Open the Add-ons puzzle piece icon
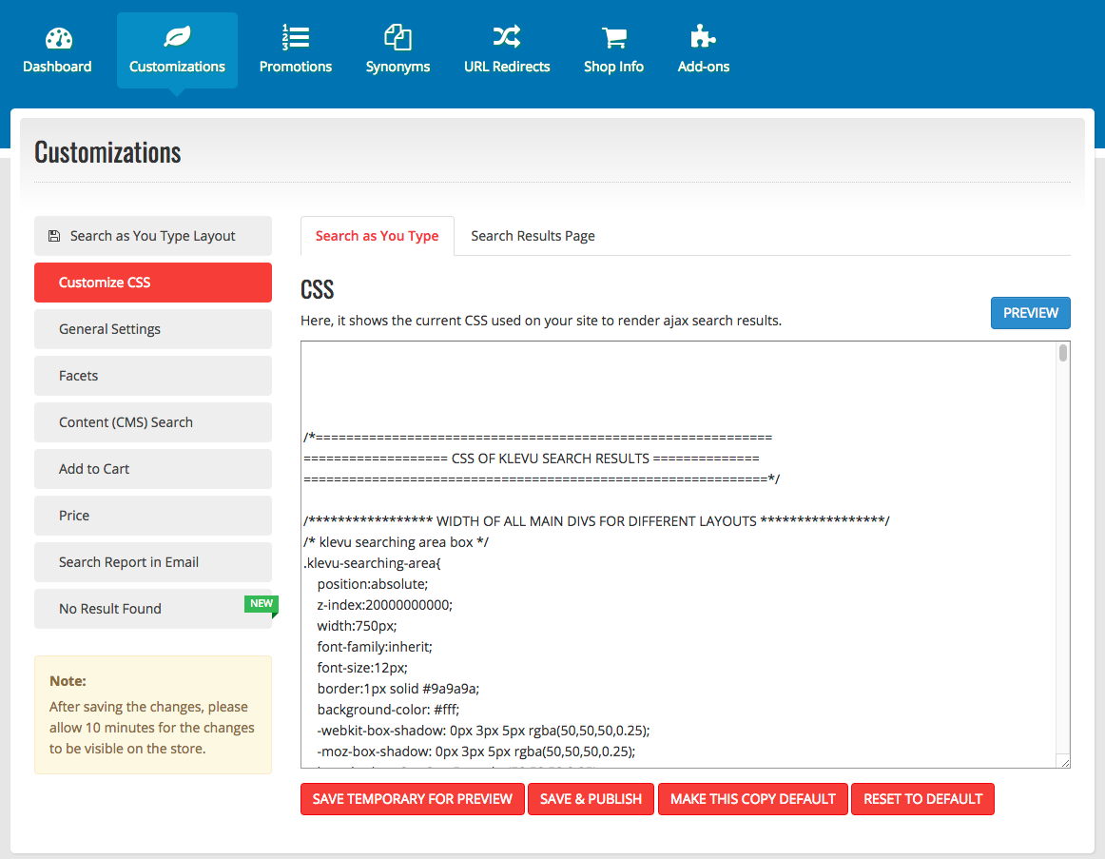1105x859 pixels. (x=703, y=38)
